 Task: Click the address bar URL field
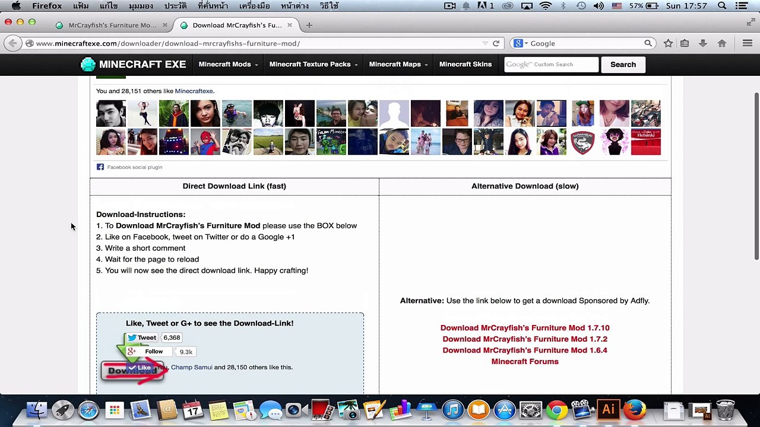pos(256,43)
